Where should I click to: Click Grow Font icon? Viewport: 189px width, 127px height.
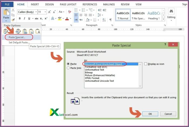pos(49,12)
